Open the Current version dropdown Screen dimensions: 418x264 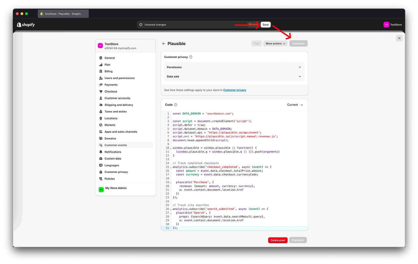coord(295,105)
